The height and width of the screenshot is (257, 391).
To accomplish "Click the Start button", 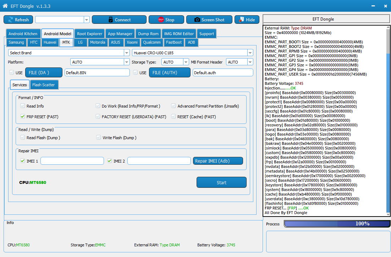I will click(221, 182).
